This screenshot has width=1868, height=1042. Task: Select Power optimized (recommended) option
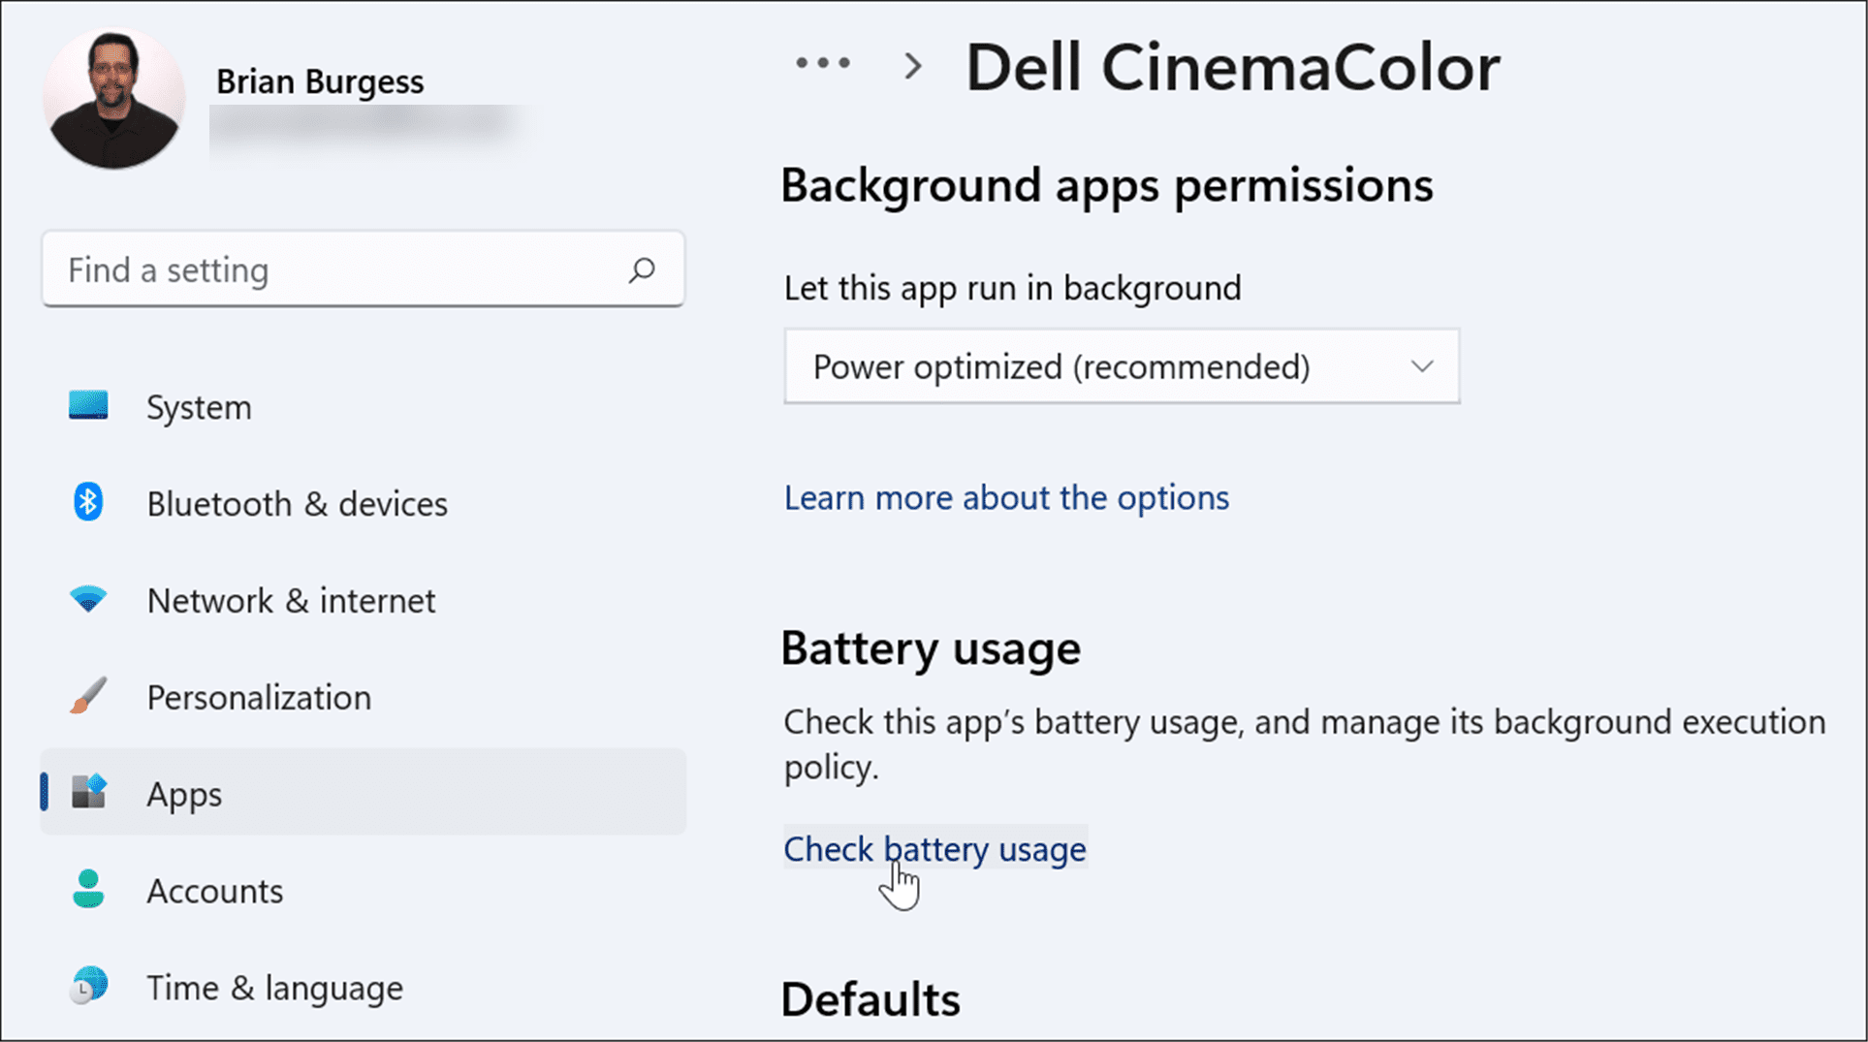pyautogui.click(x=1061, y=366)
